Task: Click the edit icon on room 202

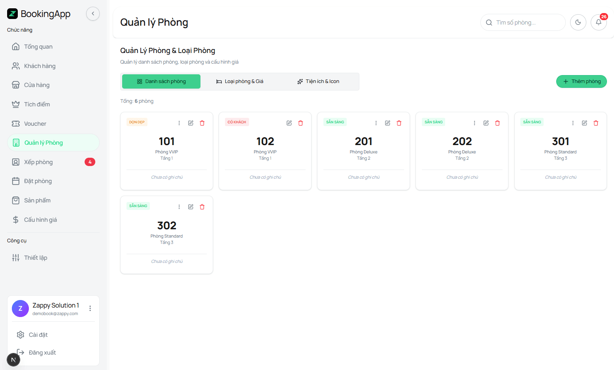Action: tap(486, 123)
